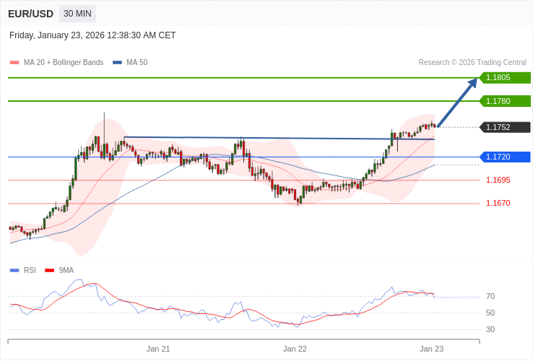Select the 30 MIN timeframe badge
The height and width of the screenshot is (361, 533).
pyautogui.click(x=77, y=14)
